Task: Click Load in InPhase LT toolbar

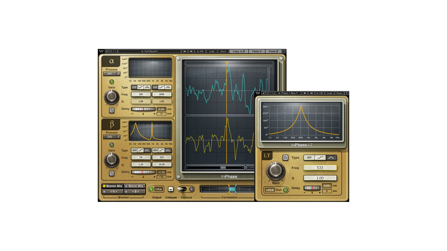Action: (329, 93)
